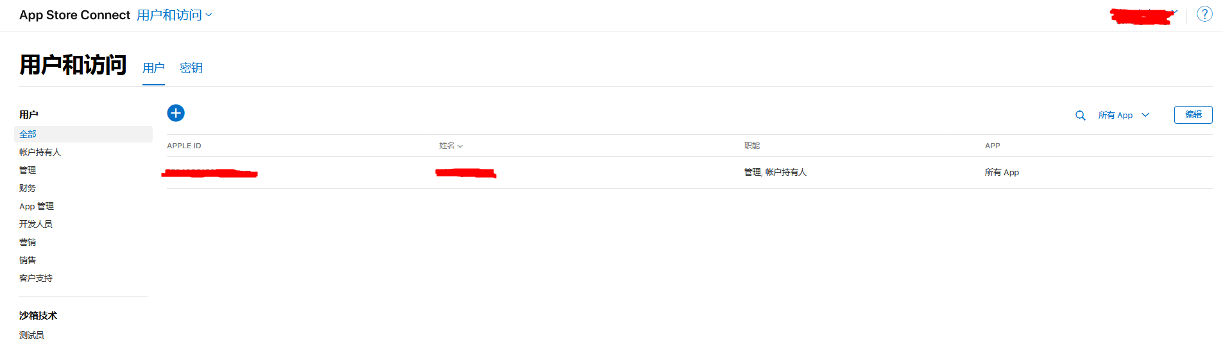The height and width of the screenshot is (355, 1223).
Task: Show users with 管理 role
Action: coord(28,170)
